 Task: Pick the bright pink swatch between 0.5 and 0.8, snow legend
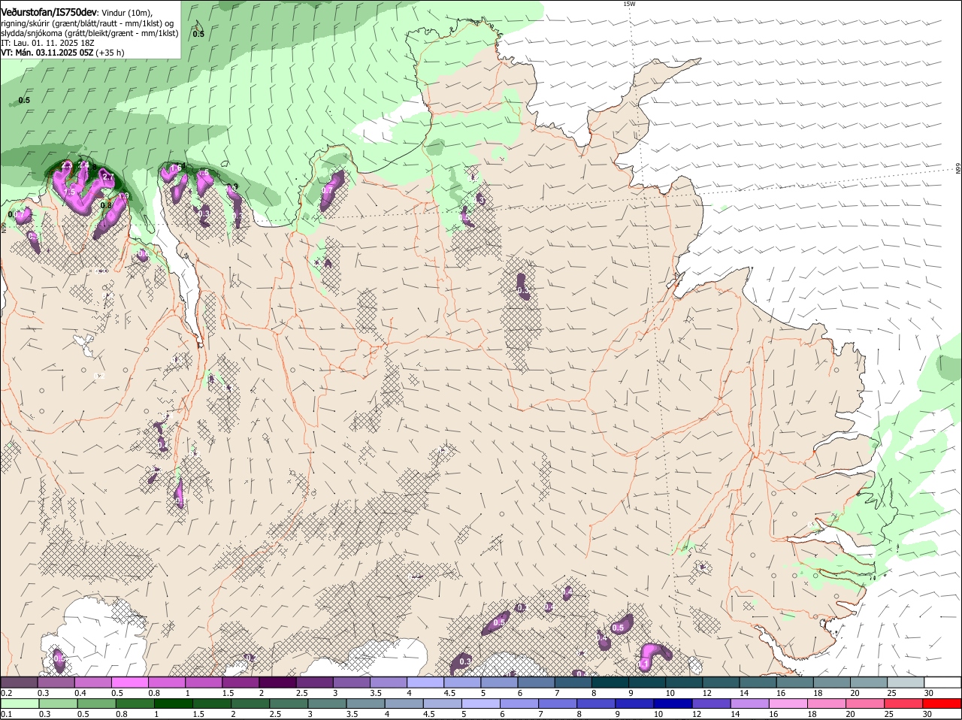click(131, 682)
